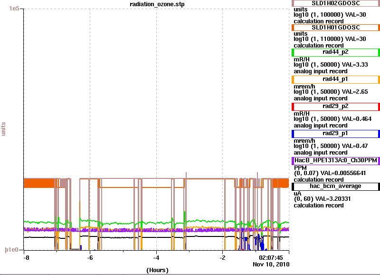
Task: Click 'calculation record' under hac_bcm_average
Action: point(319,206)
